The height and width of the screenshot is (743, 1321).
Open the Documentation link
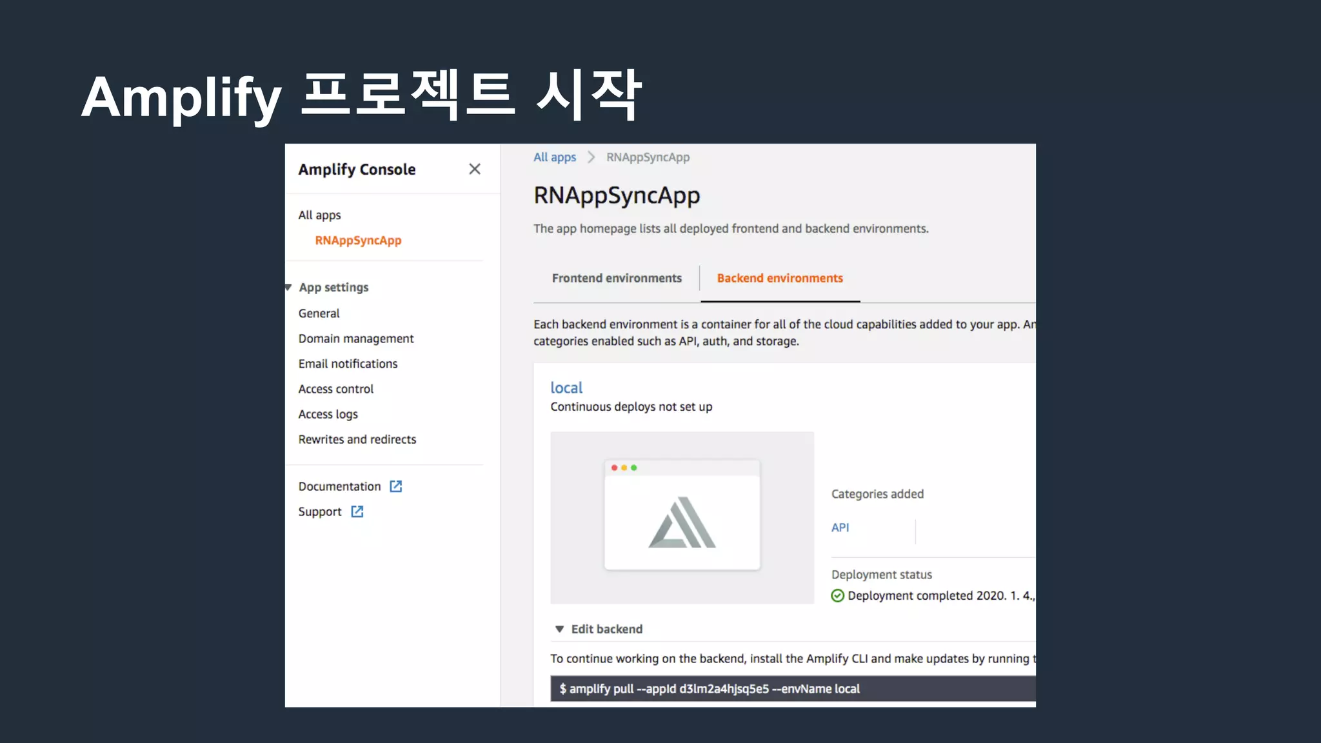[339, 486]
